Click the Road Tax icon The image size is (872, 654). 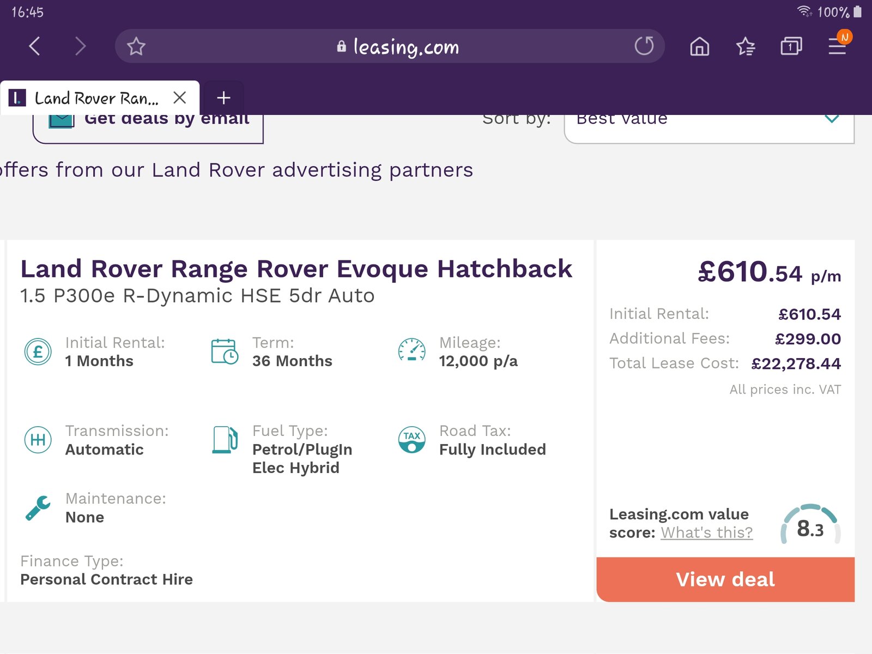(x=411, y=440)
